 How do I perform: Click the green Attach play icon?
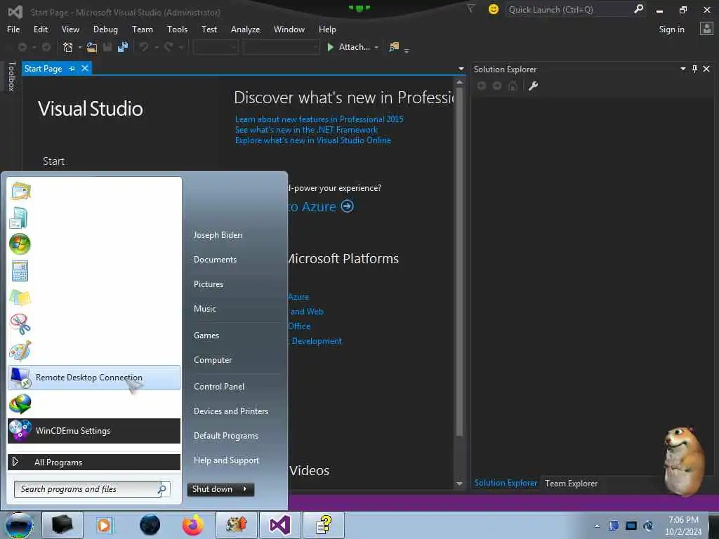pyautogui.click(x=330, y=47)
